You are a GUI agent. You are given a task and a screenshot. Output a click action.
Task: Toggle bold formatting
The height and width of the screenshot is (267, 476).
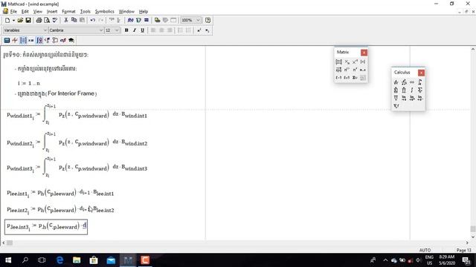point(126,30)
